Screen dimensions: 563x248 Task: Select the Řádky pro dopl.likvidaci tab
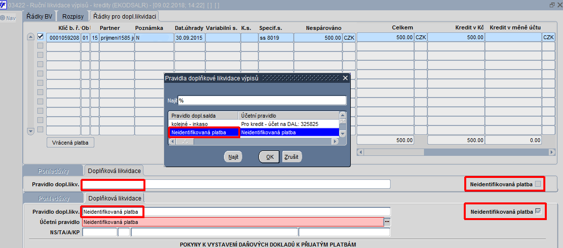pyautogui.click(x=124, y=16)
